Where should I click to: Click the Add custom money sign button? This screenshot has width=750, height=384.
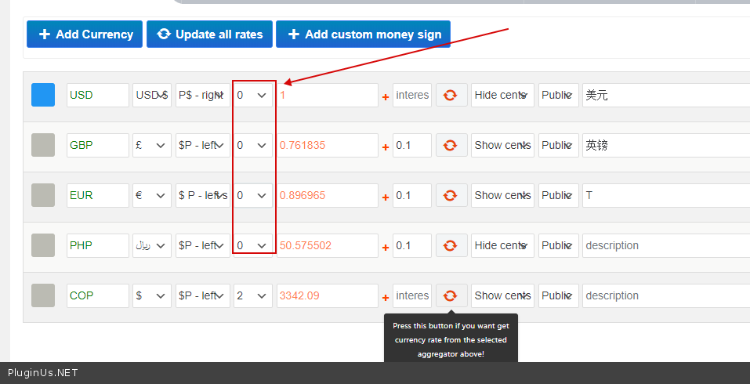point(363,34)
